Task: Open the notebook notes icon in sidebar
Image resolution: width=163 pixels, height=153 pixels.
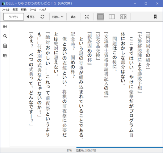Action: tap(5, 46)
